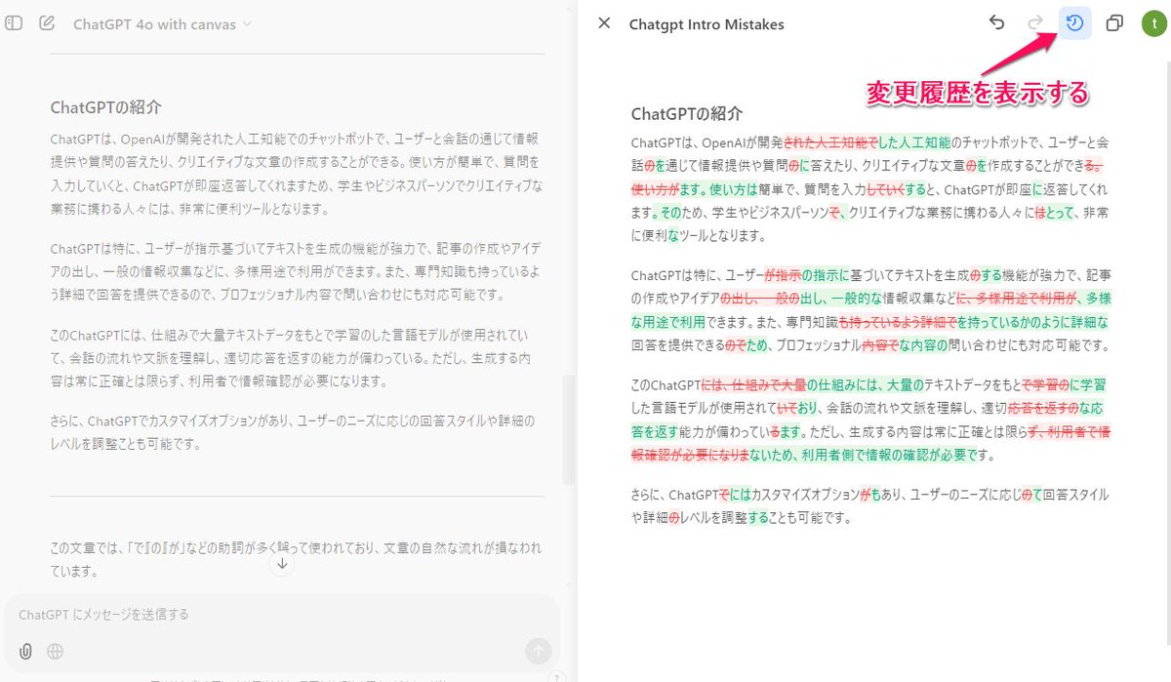Screen dimensions: 1171x682
Task: Click the canvas paragraph starting このChatGPT
Action: (871, 420)
